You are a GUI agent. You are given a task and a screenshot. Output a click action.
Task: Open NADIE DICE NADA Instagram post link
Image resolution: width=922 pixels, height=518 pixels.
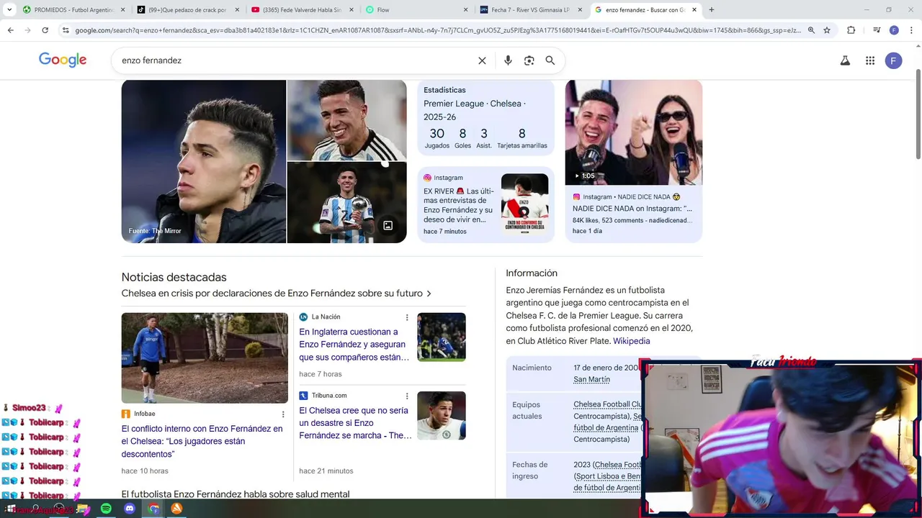(x=632, y=209)
